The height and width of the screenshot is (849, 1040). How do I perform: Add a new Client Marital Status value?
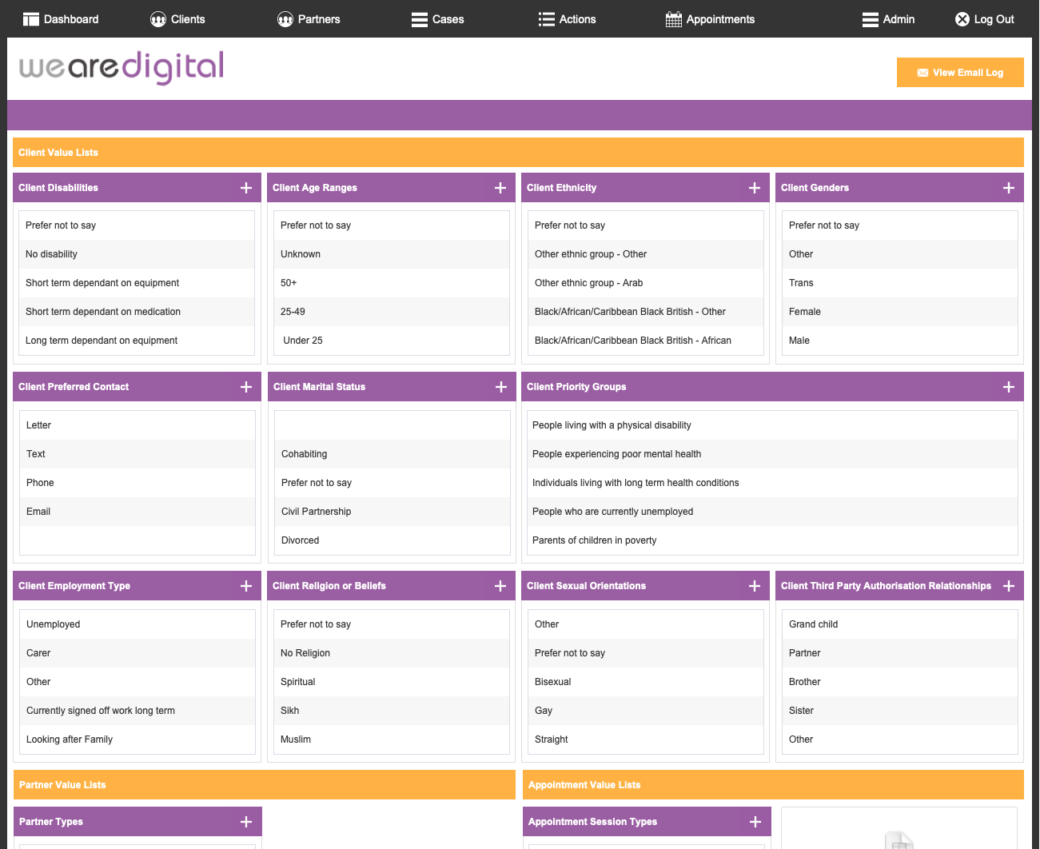pyautogui.click(x=501, y=387)
